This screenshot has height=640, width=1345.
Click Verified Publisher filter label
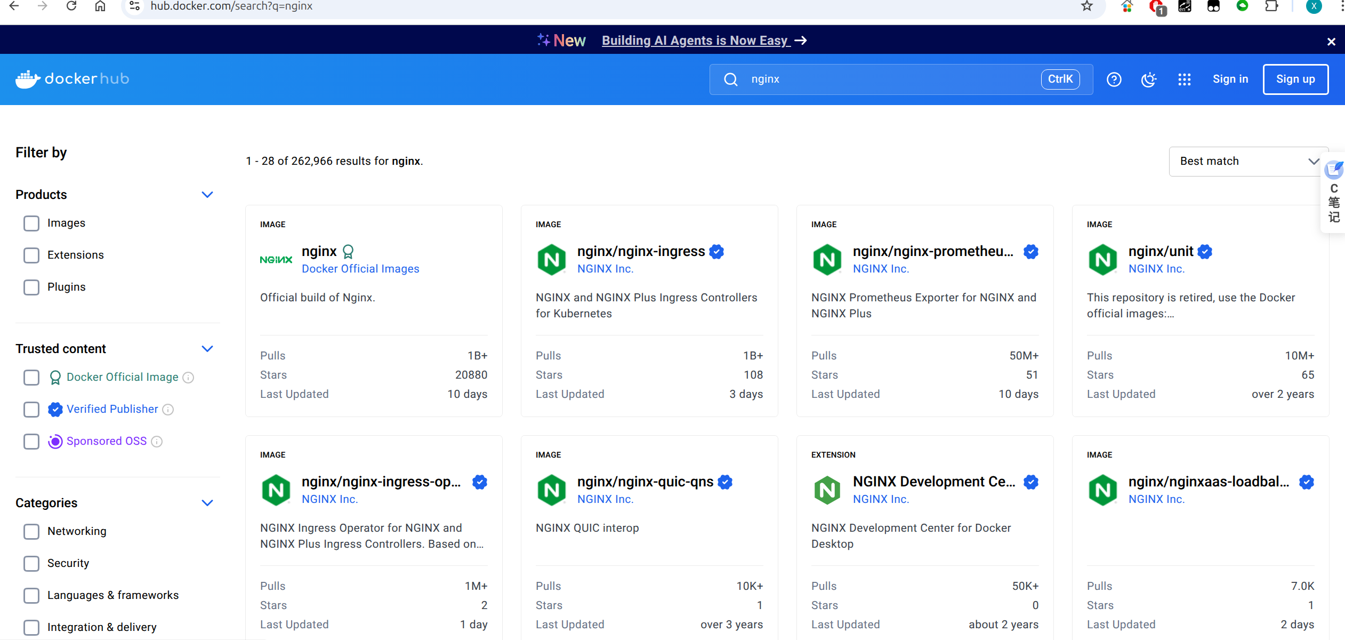[x=112, y=409]
